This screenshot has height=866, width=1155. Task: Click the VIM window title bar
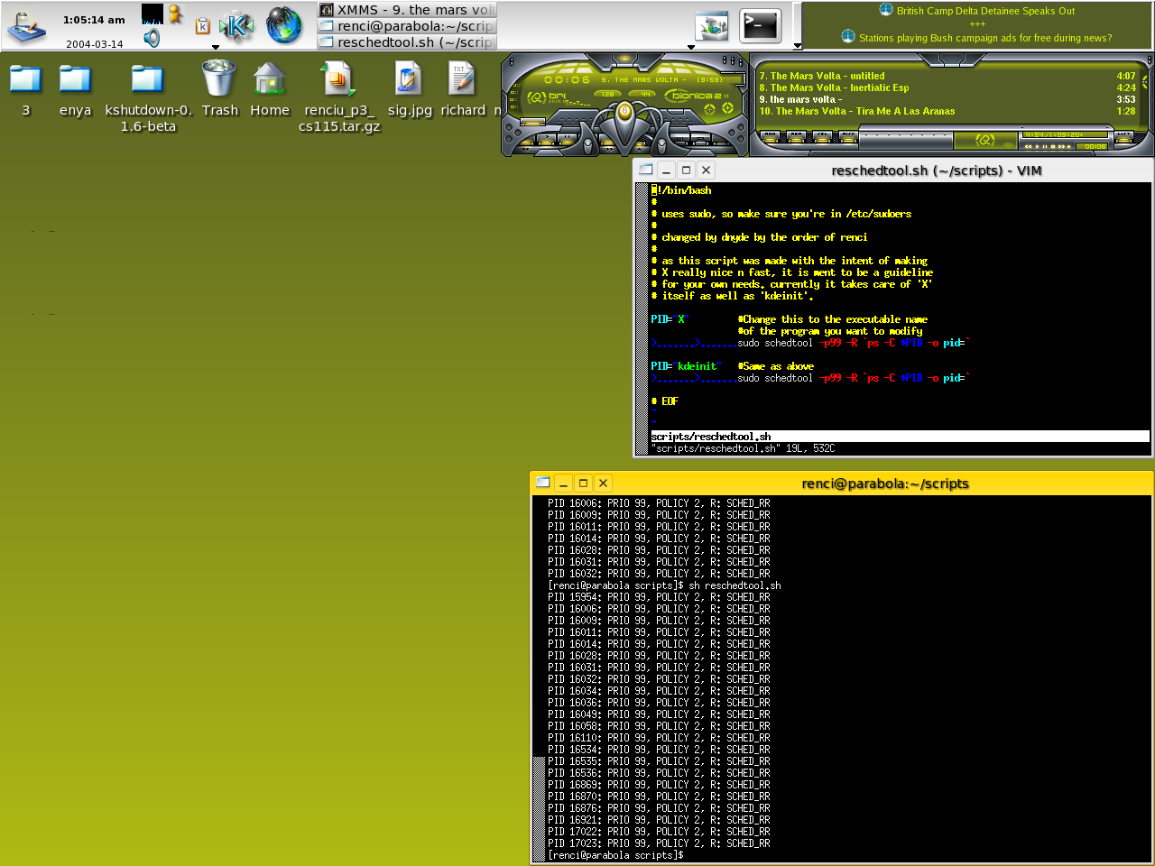point(936,170)
